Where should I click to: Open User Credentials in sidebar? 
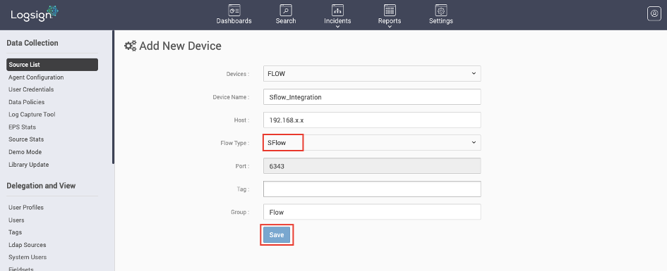(x=31, y=89)
